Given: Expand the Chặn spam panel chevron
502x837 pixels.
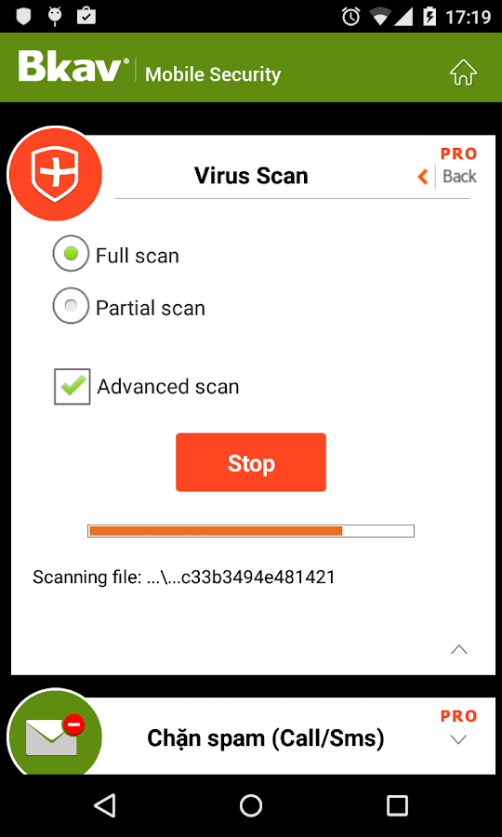Looking at the screenshot, I should 459,740.
